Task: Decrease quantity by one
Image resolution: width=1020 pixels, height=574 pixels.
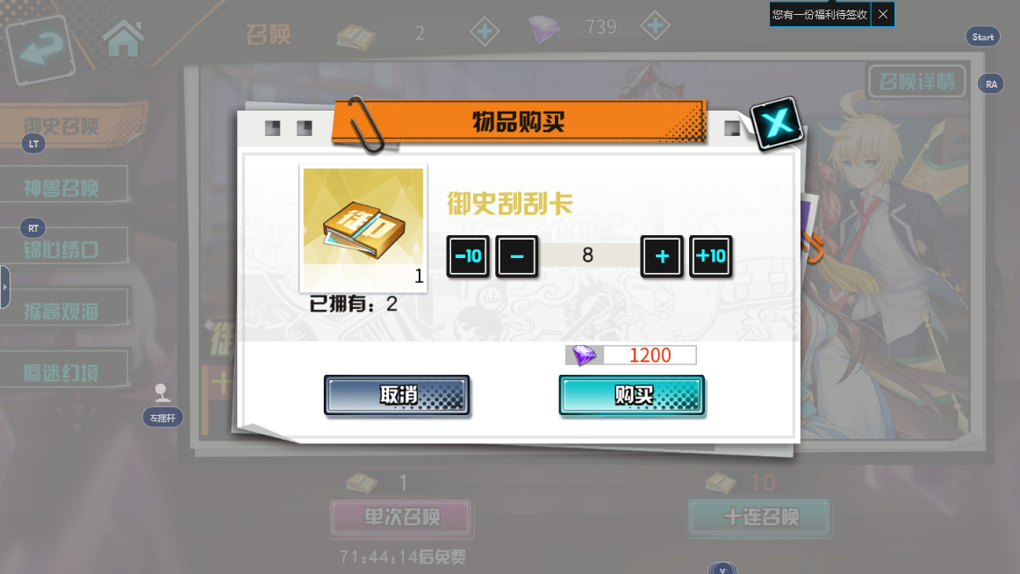Action: (x=516, y=256)
